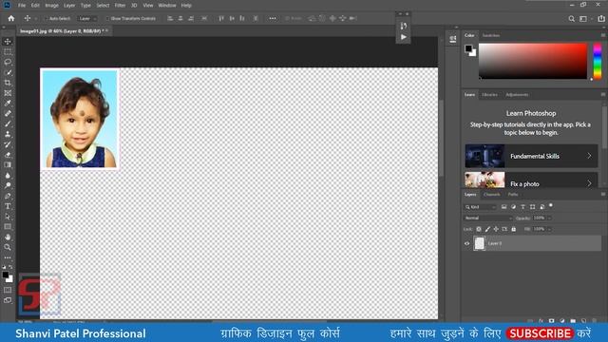Toggle Lock all padlock icon
The width and height of the screenshot is (608, 342).
(513, 229)
